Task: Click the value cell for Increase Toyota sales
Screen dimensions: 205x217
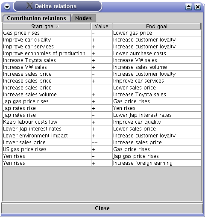Action: point(102,60)
